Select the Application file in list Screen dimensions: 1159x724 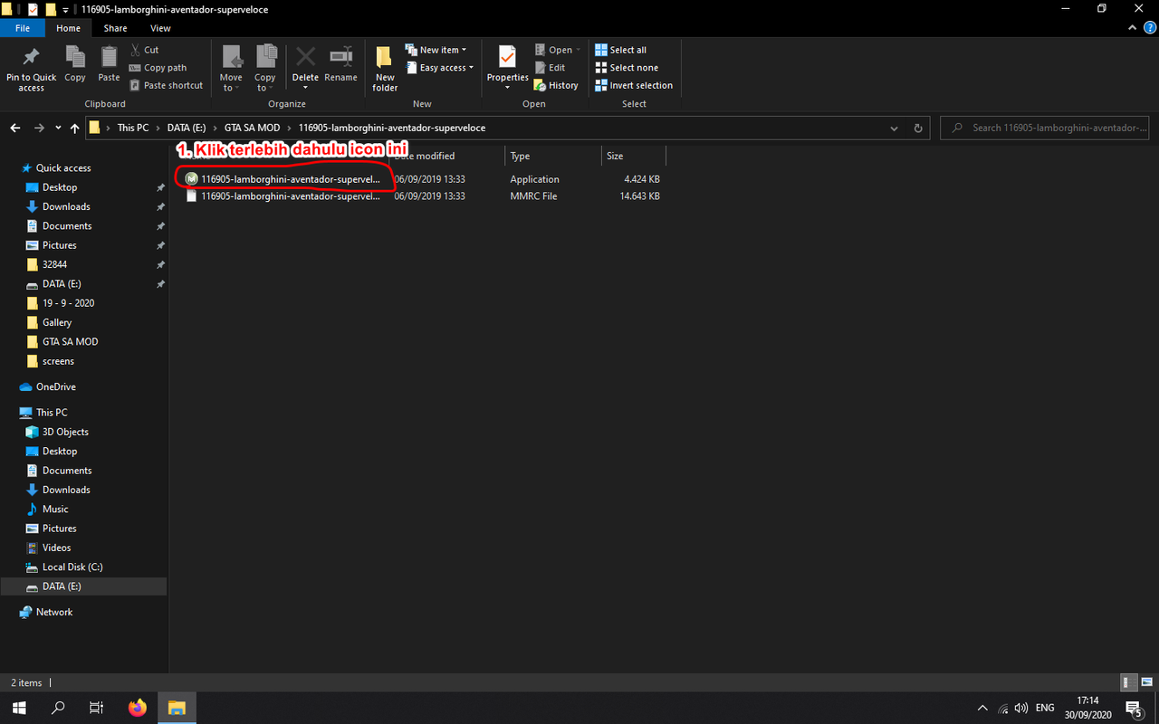tap(422, 179)
